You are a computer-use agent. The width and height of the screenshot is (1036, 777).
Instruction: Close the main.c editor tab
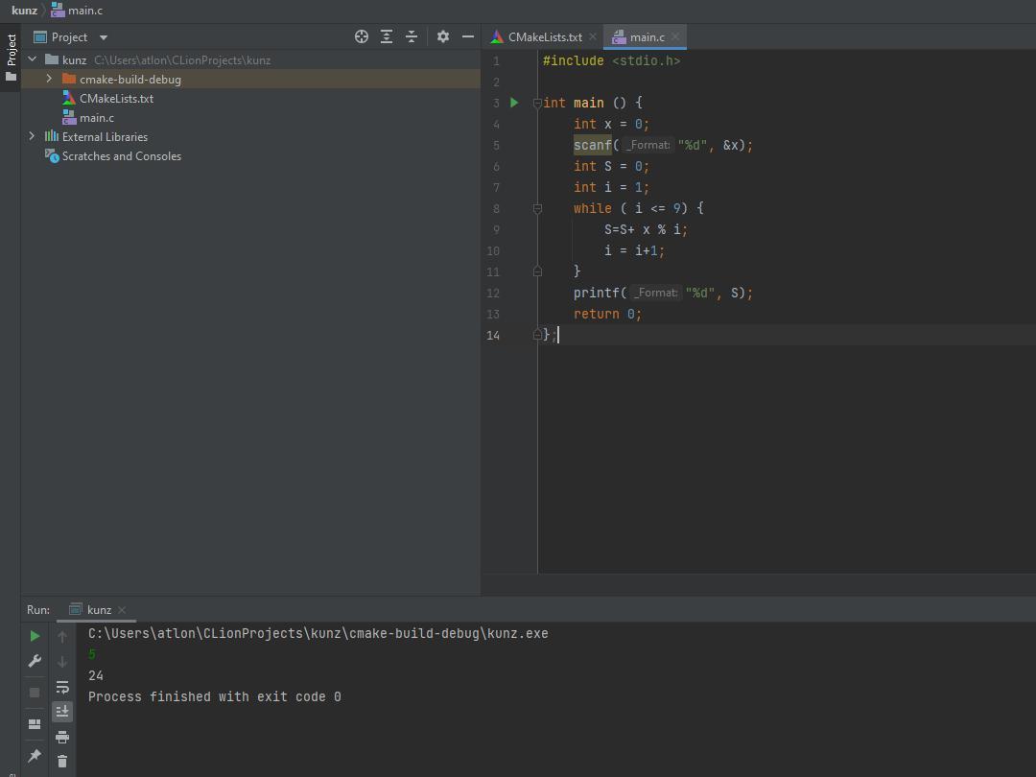675,36
